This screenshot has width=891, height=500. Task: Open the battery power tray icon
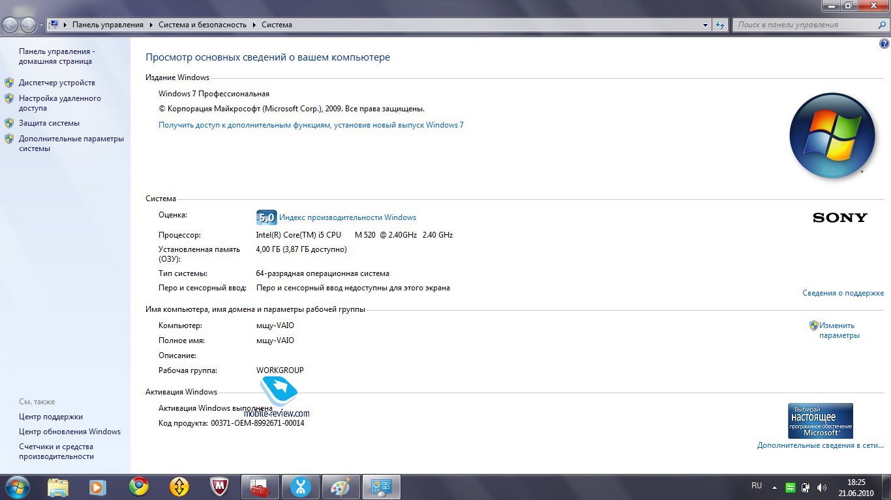(806, 487)
